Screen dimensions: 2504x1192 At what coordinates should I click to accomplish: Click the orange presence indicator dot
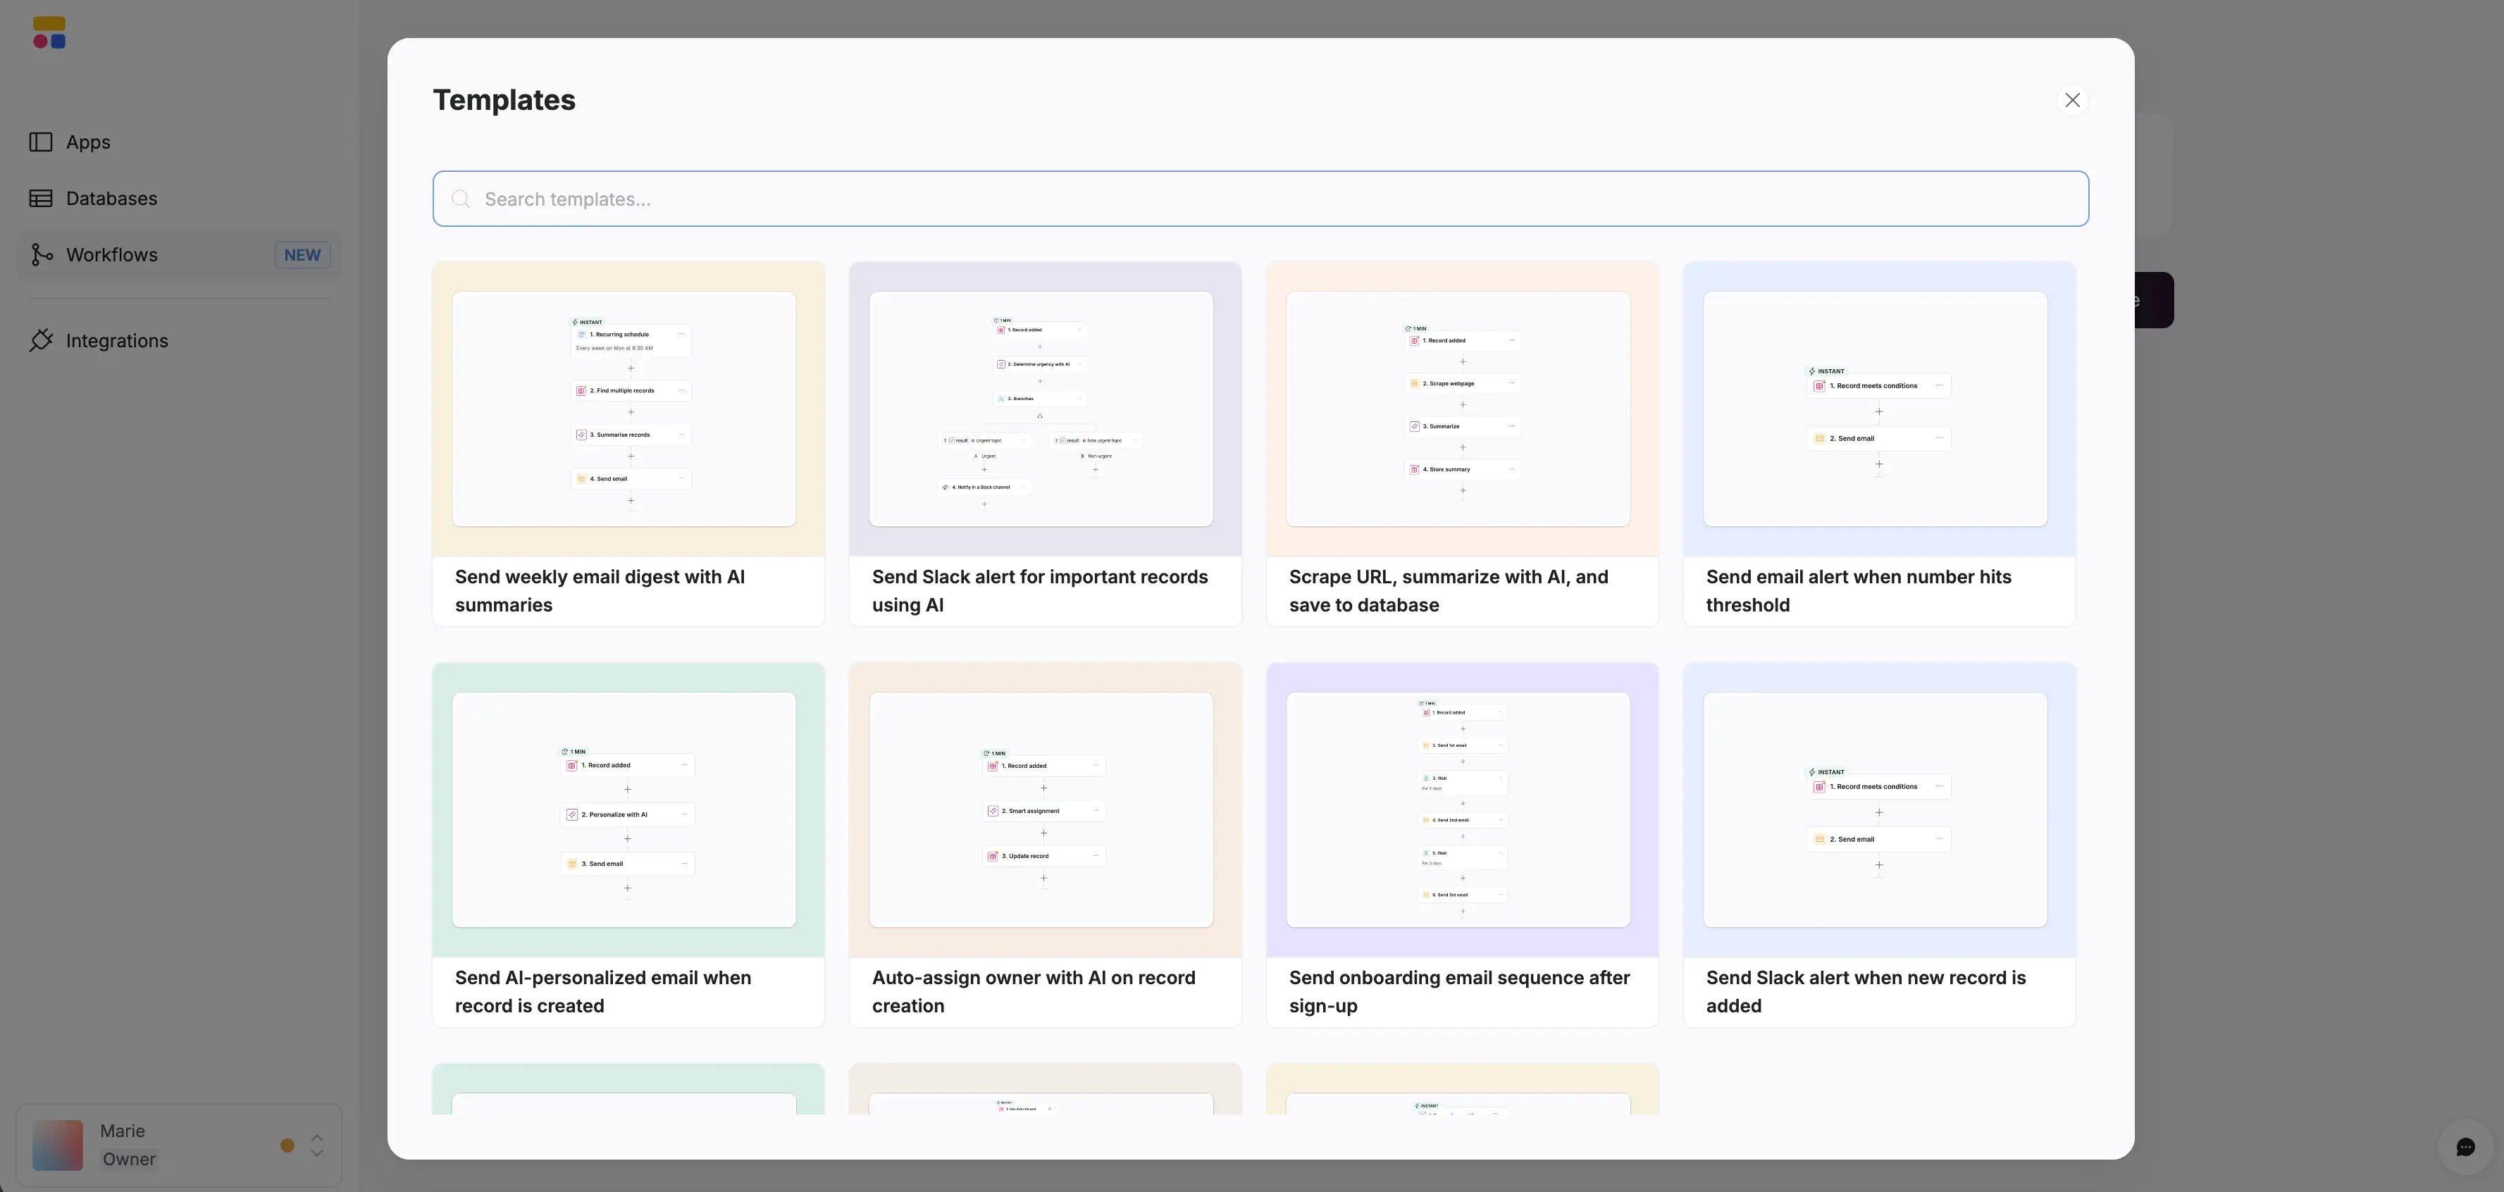tap(286, 1146)
